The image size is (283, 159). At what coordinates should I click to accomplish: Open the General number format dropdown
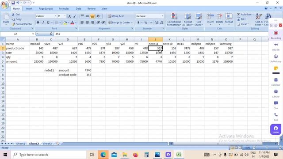tap(162, 16)
